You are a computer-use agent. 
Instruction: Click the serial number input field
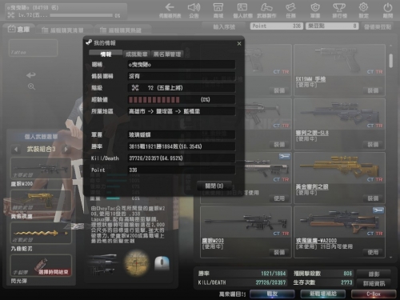(224, 26)
